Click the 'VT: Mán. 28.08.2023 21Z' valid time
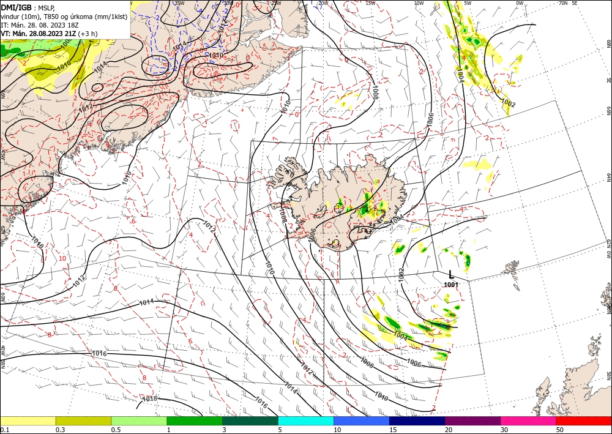 pos(39,34)
